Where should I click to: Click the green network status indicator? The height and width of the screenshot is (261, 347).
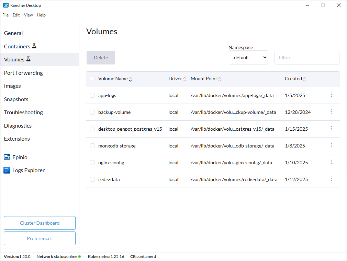(79, 257)
